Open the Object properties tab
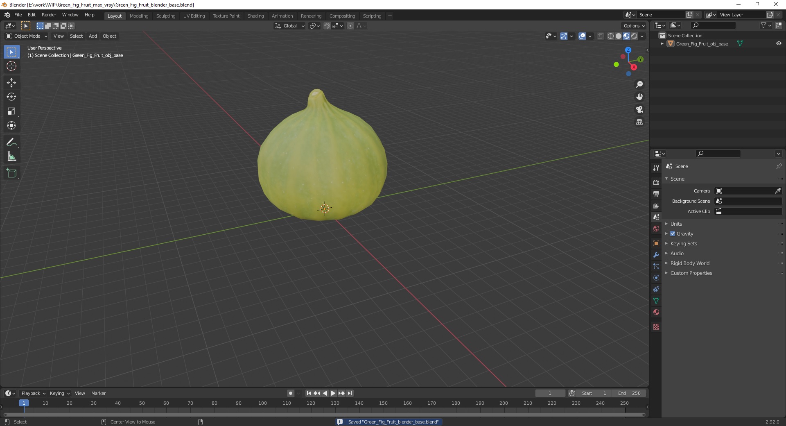 pyautogui.click(x=656, y=243)
